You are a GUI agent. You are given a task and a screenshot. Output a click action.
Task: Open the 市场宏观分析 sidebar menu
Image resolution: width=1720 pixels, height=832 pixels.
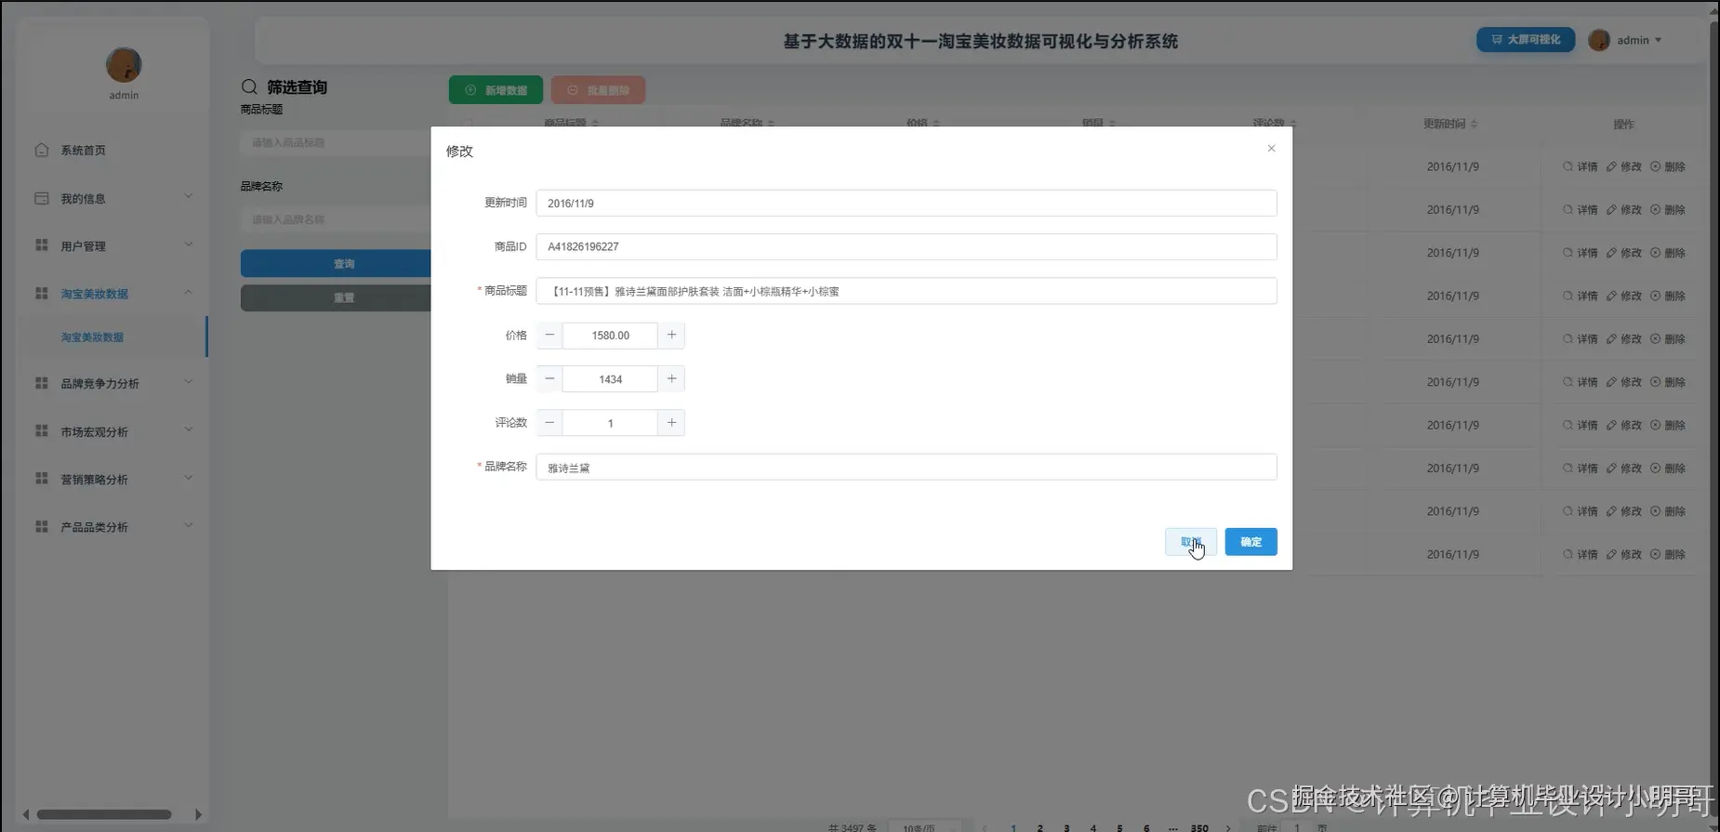[113, 431]
